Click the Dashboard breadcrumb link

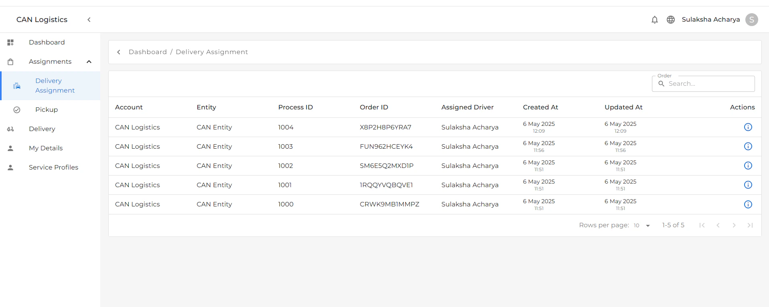tap(148, 52)
